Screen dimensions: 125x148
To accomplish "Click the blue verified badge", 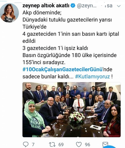I will 73,6.
